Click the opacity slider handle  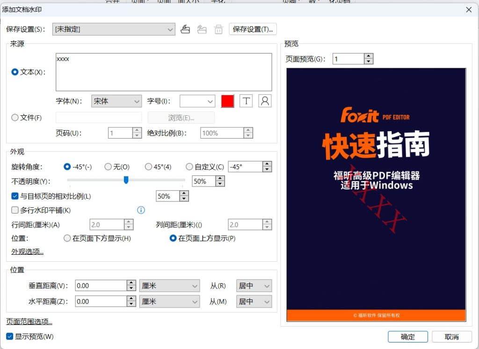126,180
